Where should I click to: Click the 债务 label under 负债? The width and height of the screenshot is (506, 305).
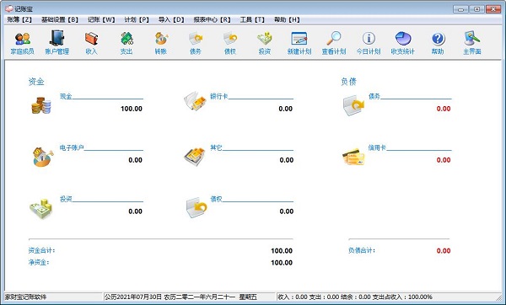click(374, 96)
